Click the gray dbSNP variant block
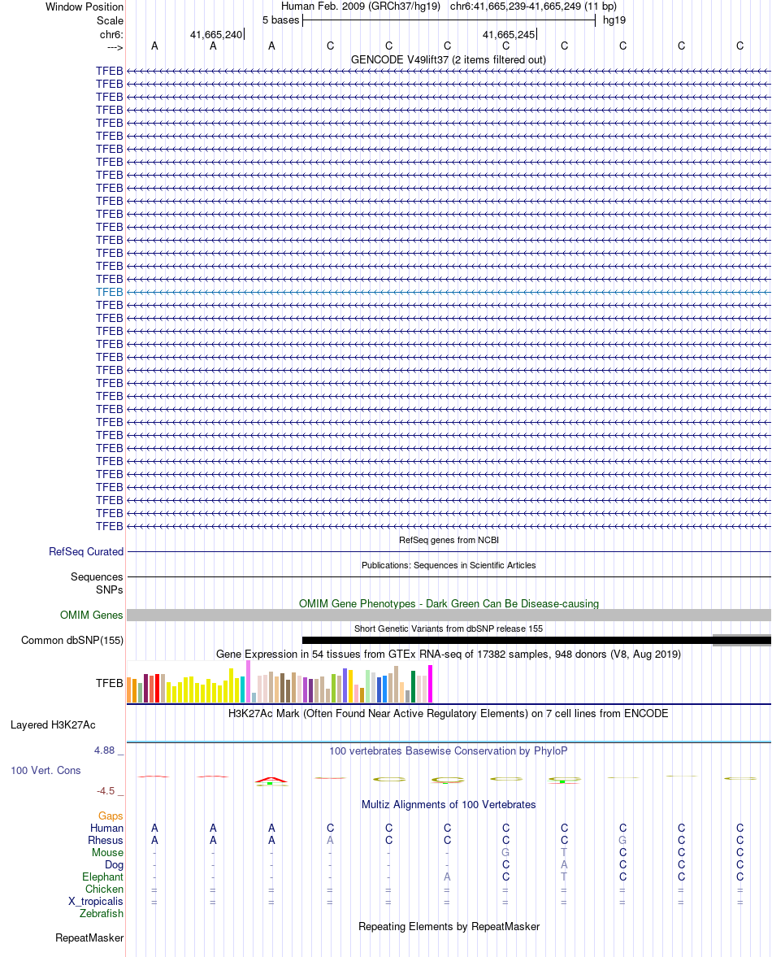 pyautogui.click(x=742, y=640)
